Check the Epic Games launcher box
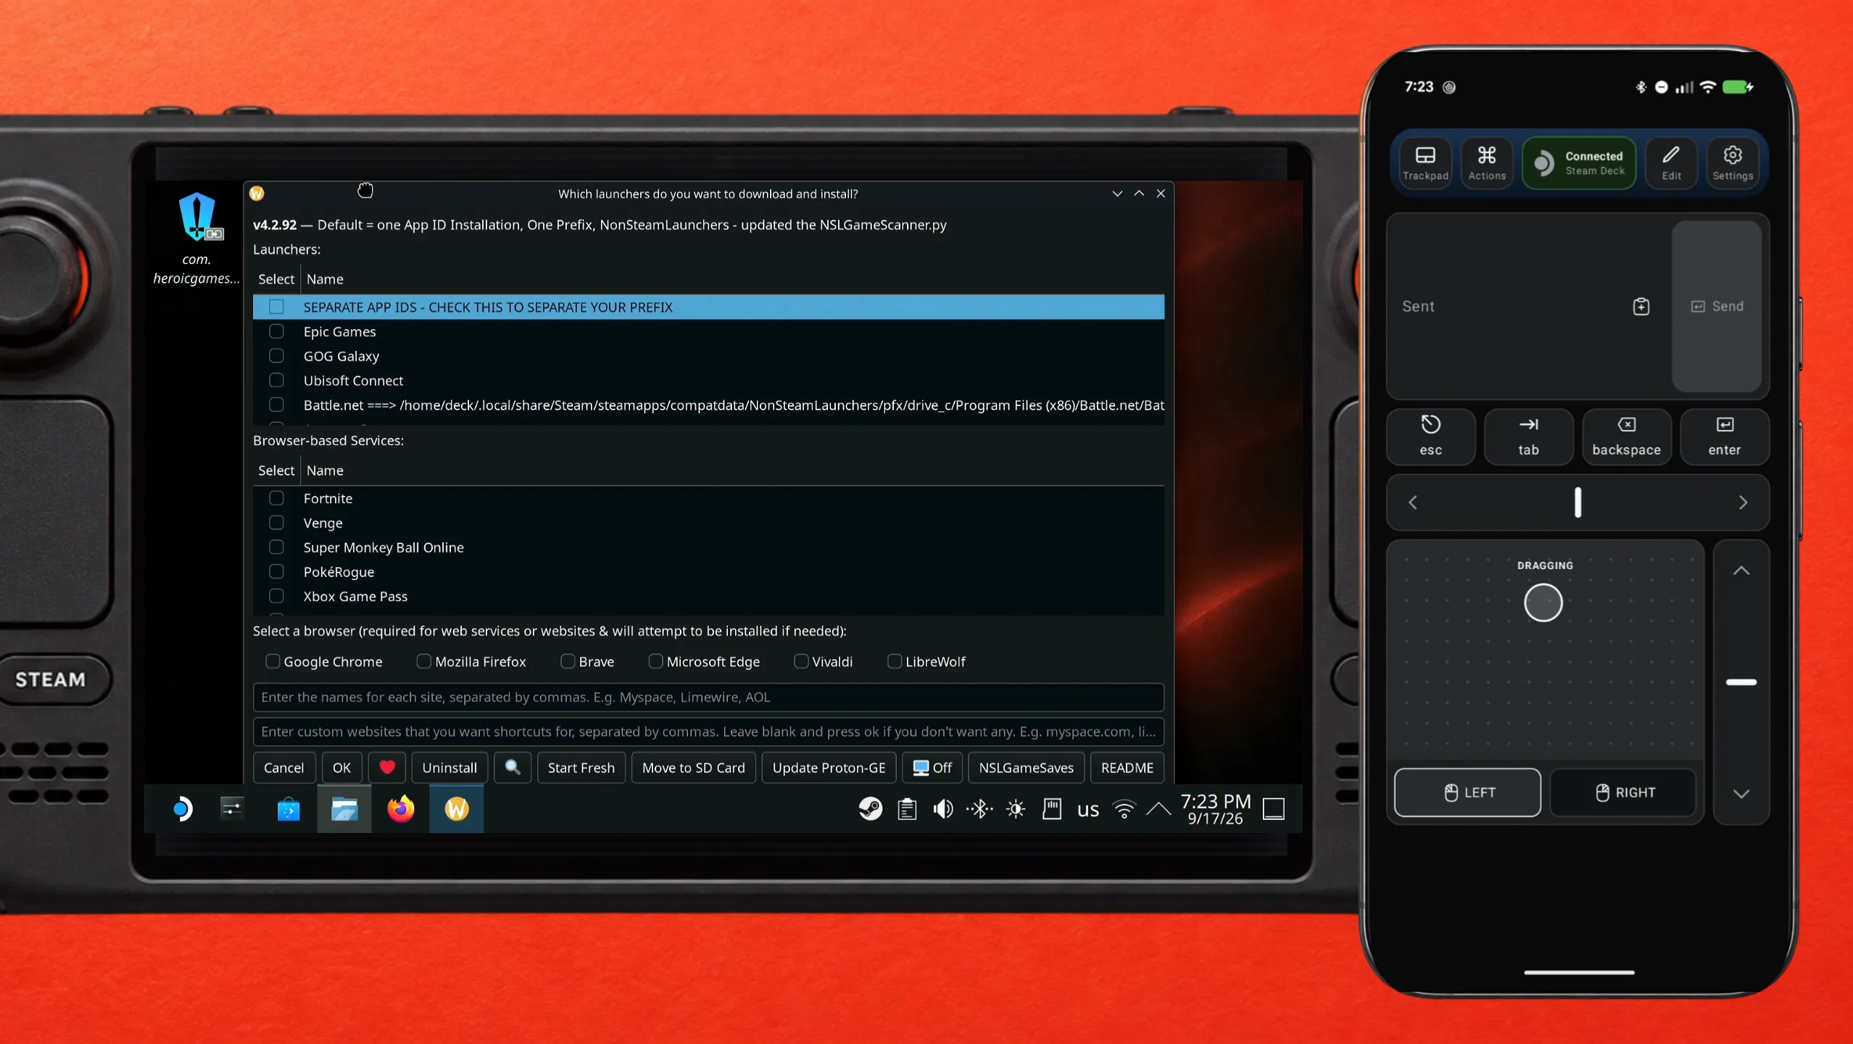The image size is (1853, 1044). (x=276, y=331)
